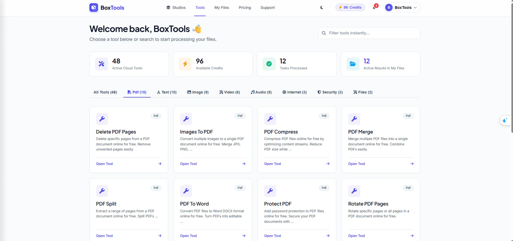This screenshot has height=241, width=513.
Task: Select the Video (6) category tab
Action: [230, 92]
